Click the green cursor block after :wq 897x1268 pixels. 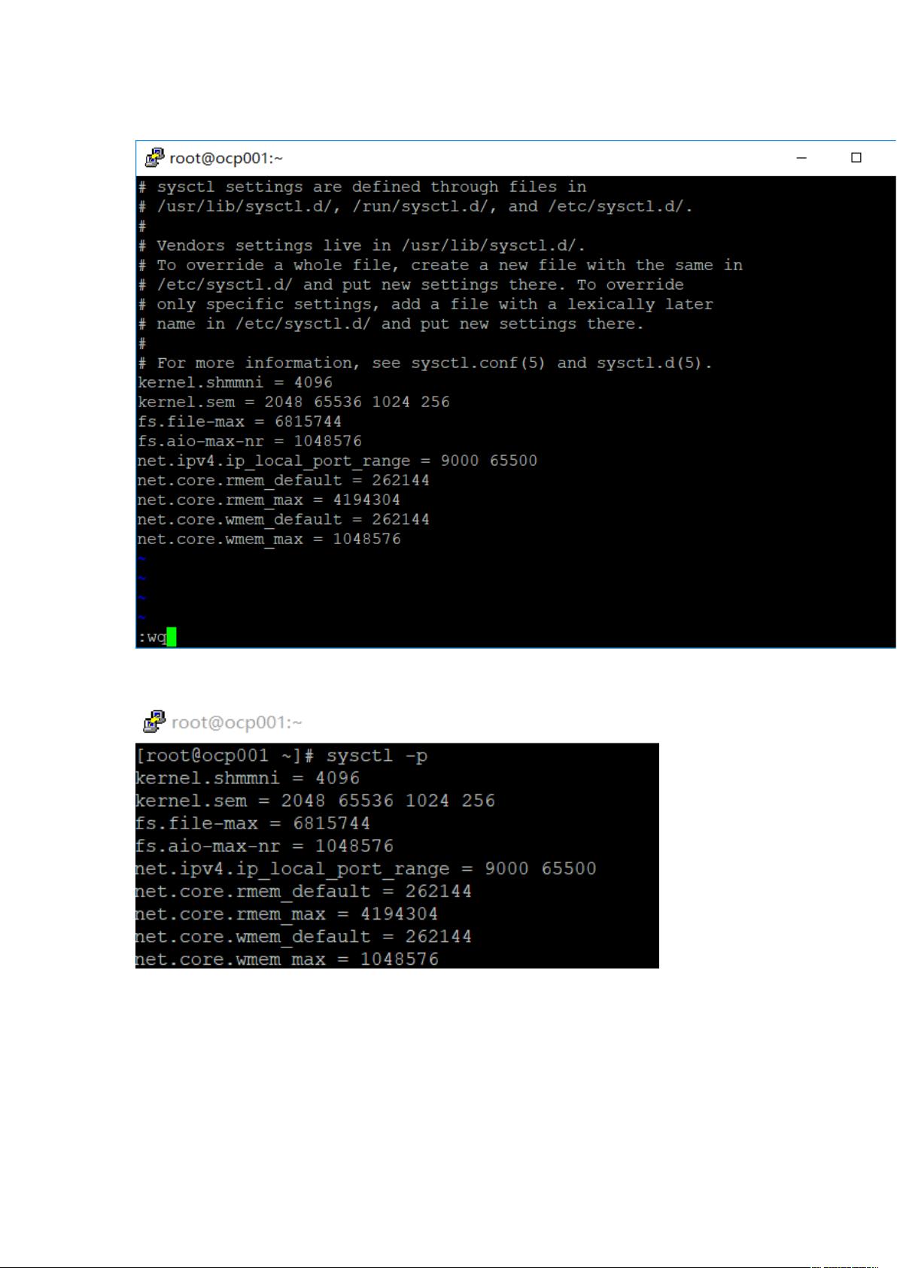point(172,637)
